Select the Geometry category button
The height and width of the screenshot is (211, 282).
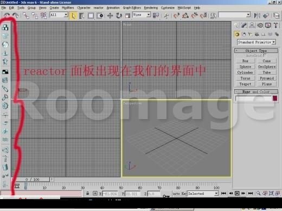pos(237,34)
